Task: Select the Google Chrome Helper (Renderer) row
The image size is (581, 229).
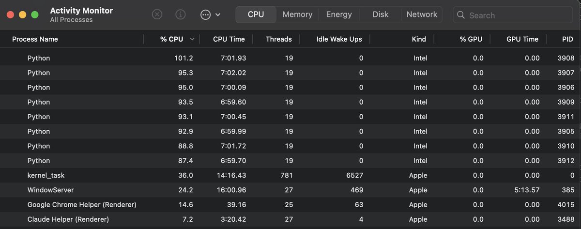Action: point(290,204)
